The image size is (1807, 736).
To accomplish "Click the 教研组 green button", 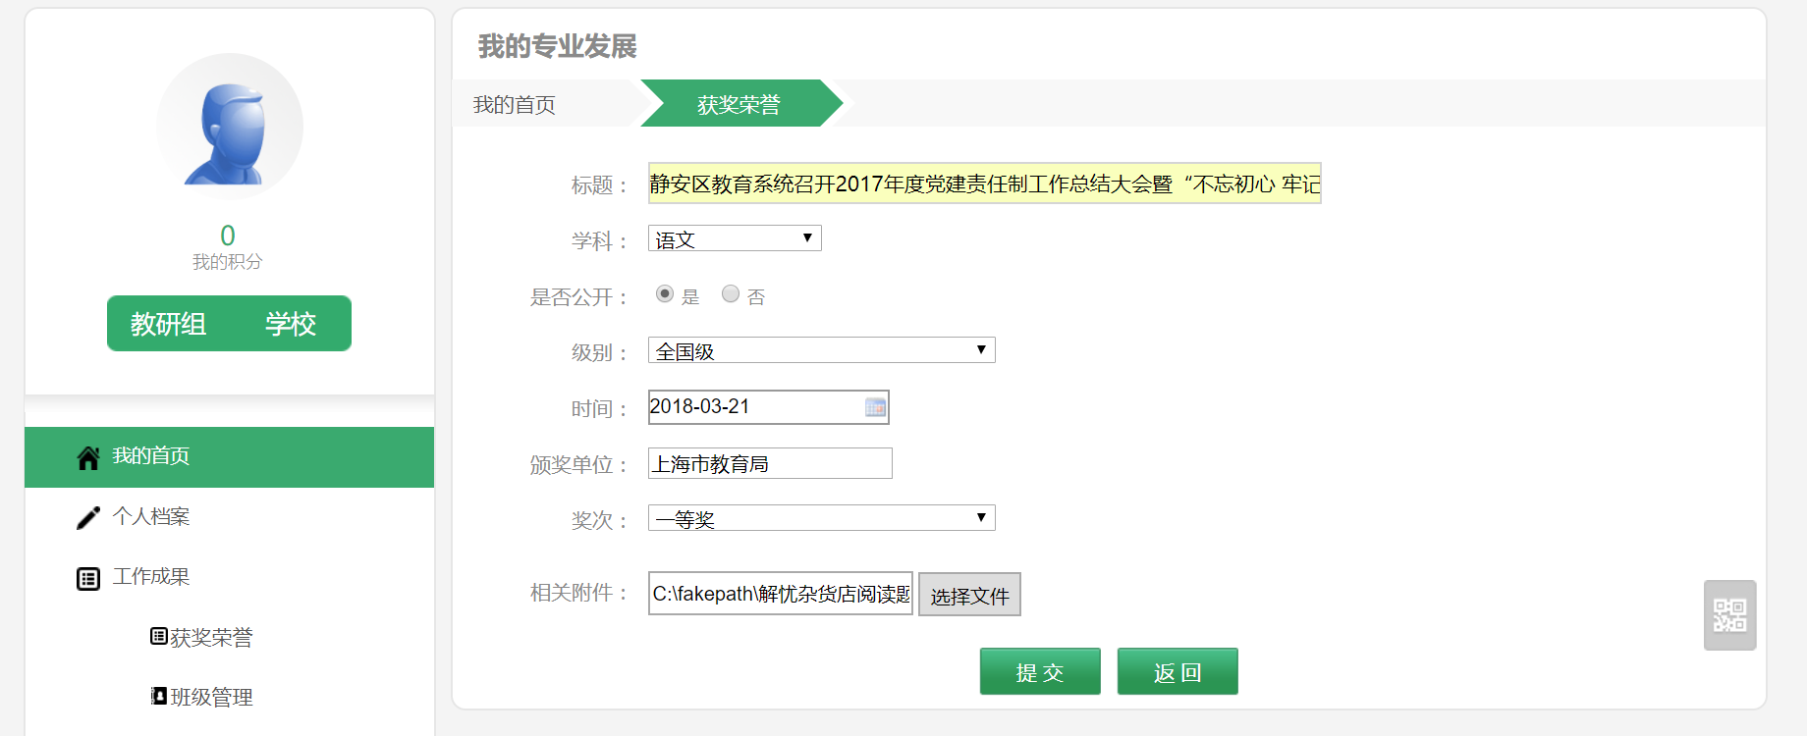I will coord(168,324).
